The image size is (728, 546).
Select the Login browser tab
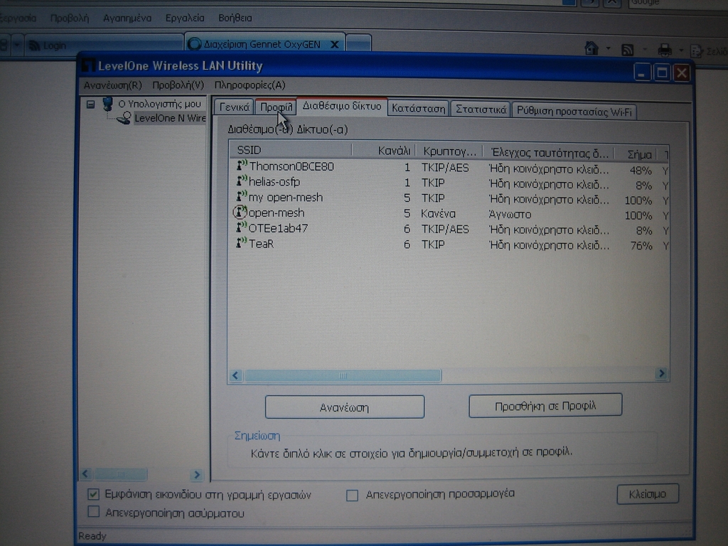pyautogui.click(x=103, y=45)
